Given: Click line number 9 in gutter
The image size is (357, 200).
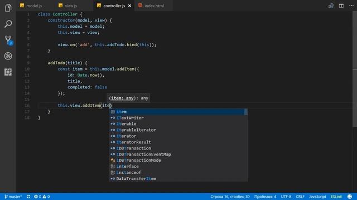Looking at the screenshot, I should click(x=28, y=63).
